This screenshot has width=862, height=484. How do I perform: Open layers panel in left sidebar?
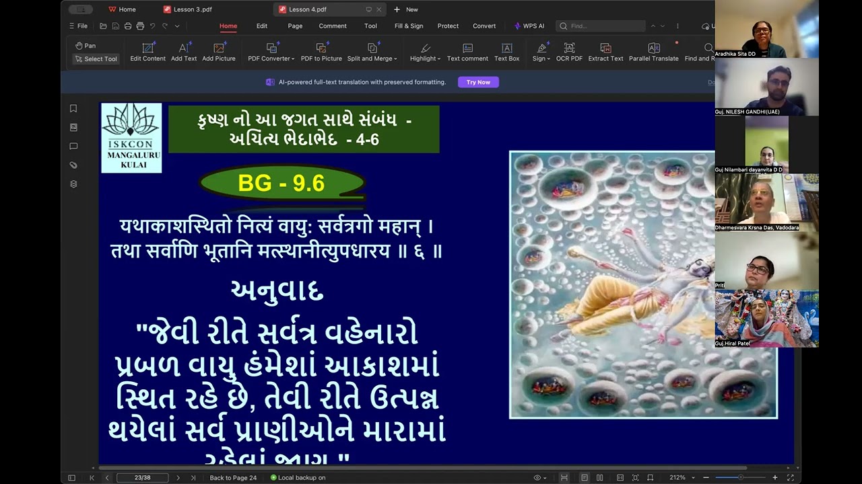73,184
